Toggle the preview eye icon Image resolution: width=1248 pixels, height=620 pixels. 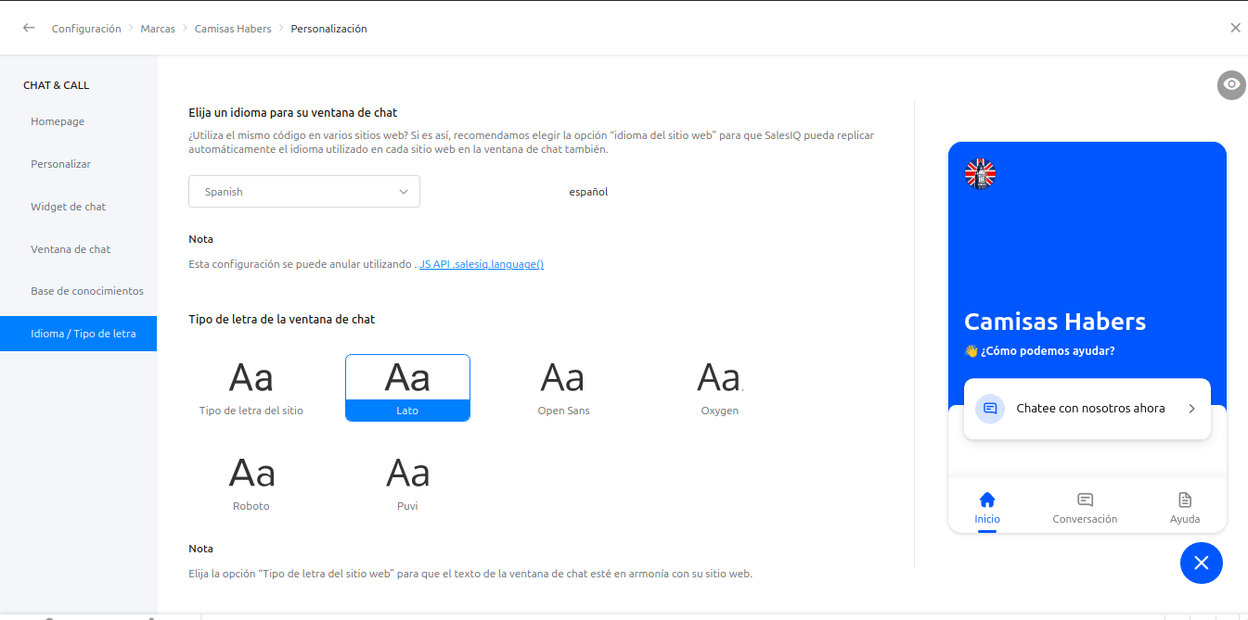1231,84
